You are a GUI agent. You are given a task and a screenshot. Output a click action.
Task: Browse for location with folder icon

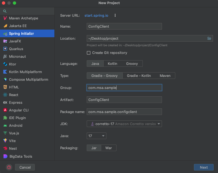[209, 38]
